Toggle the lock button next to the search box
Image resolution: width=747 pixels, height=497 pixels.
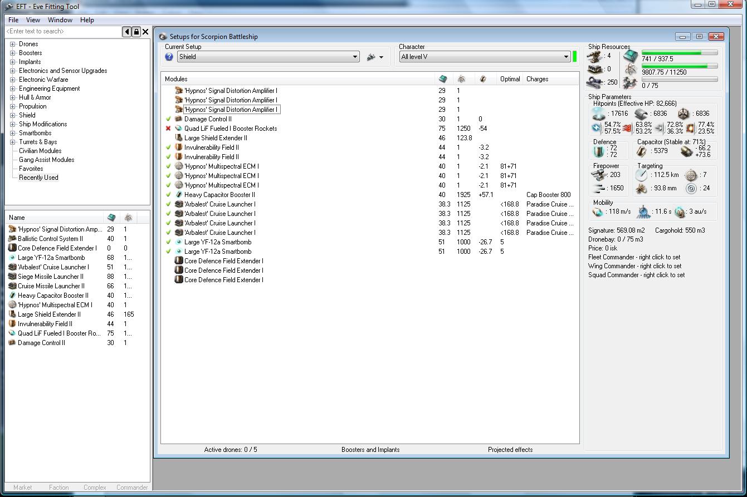136,32
